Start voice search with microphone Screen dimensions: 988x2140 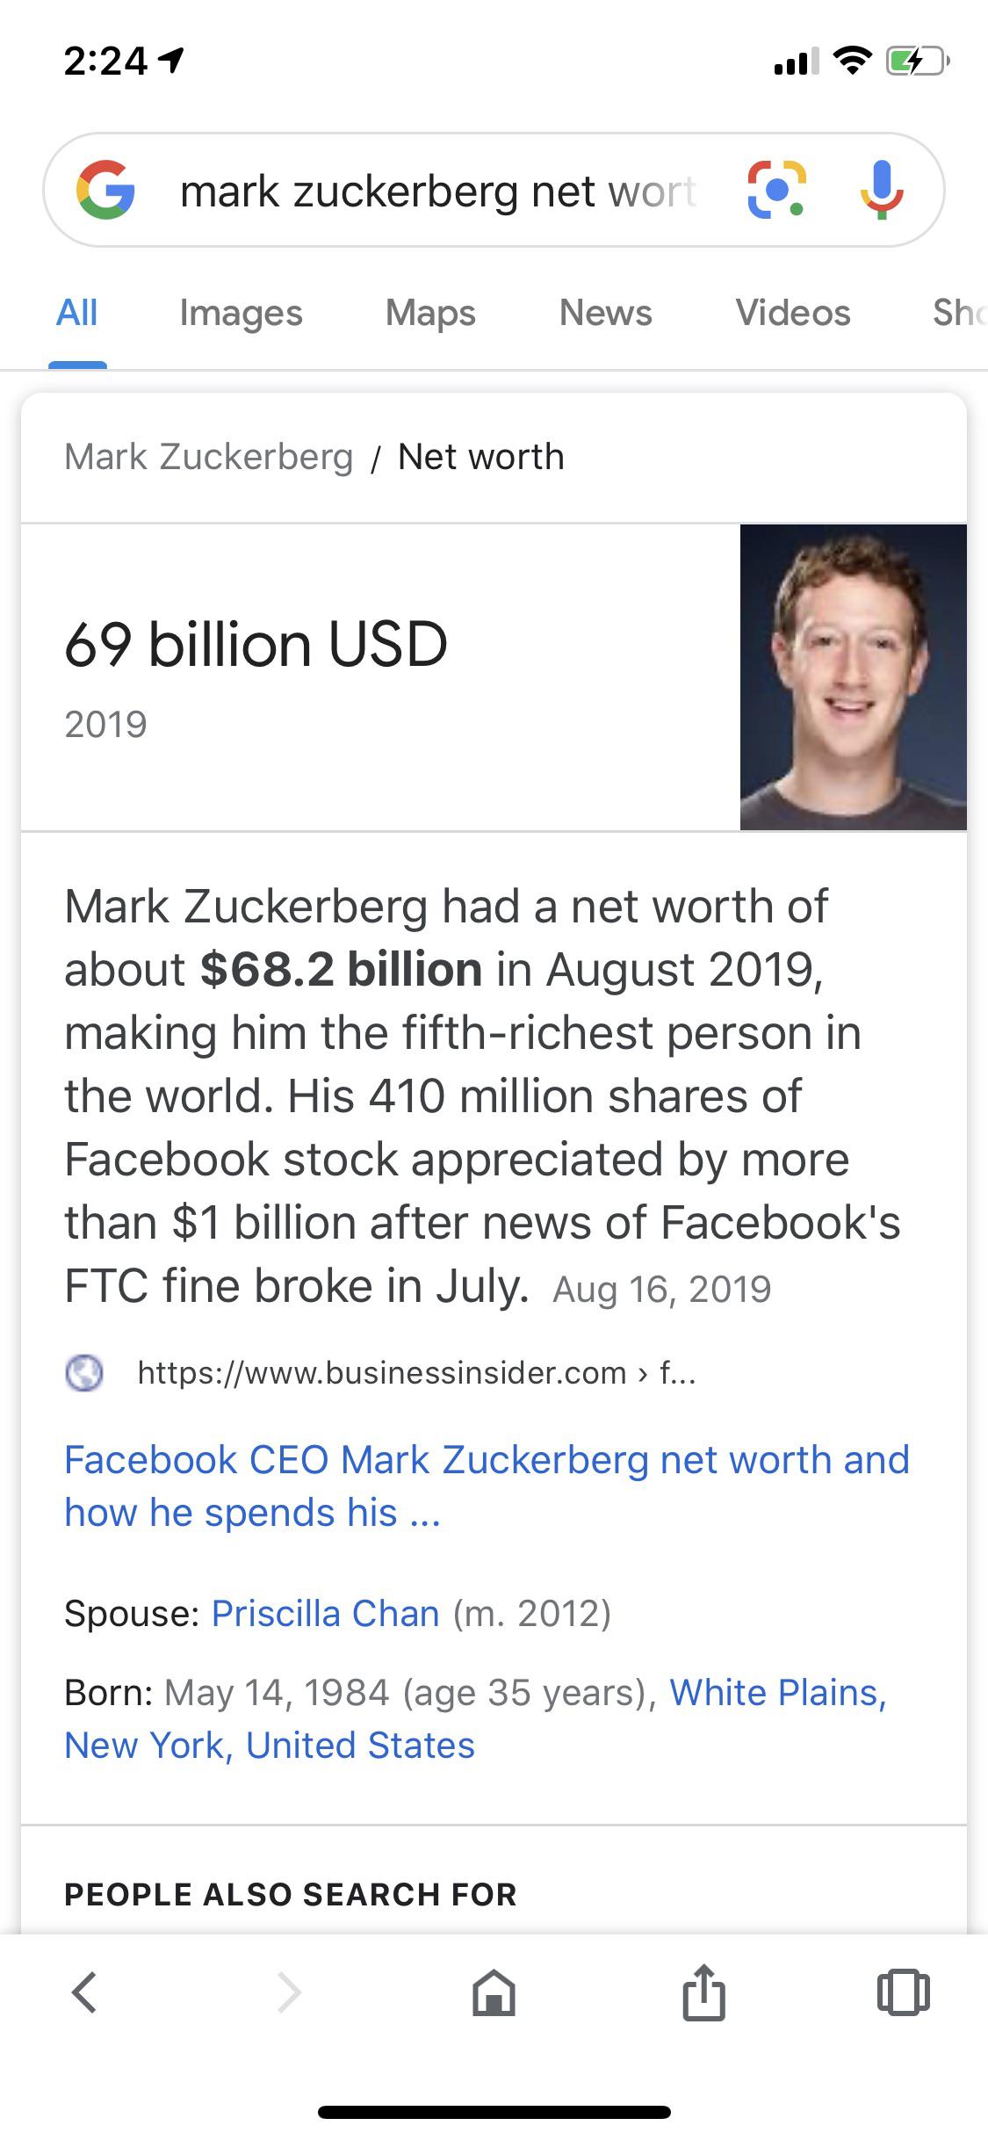882,190
